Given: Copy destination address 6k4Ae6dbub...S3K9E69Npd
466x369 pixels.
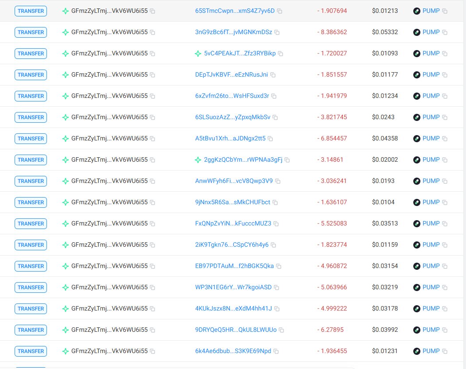Looking at the screenshot, I should click(x=276, y=351).
